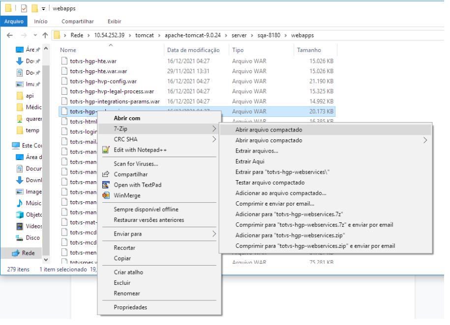Click sidebar scrollbar down arrow
The width and height of the screenshot is (450, 325).
pyautogui.click(x=46, y=260)
